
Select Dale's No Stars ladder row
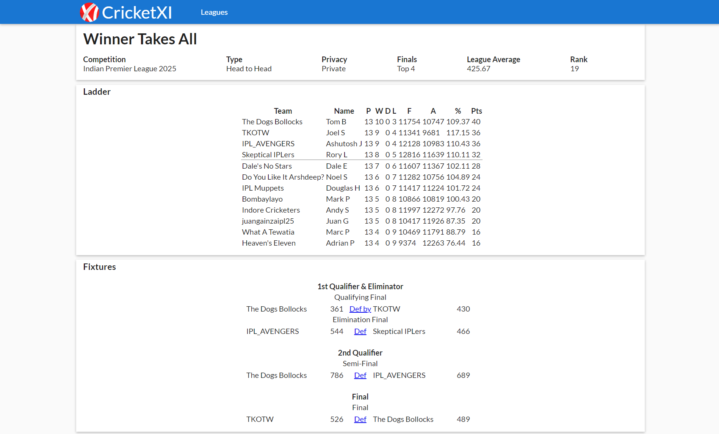(361, 166)
